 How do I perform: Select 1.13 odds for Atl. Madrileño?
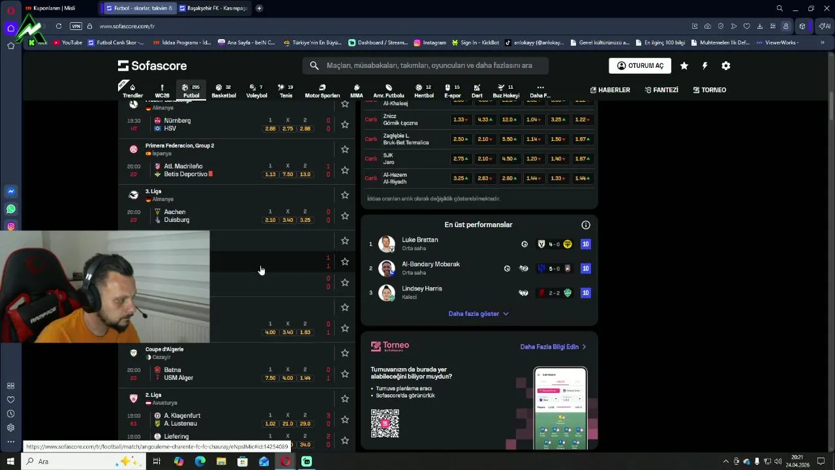270,174
